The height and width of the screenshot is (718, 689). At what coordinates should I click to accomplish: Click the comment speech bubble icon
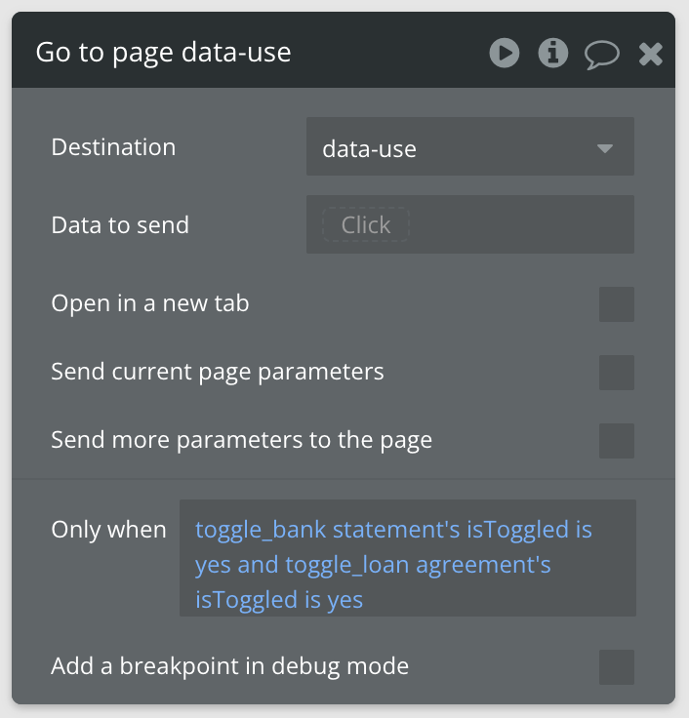tap(601, 53)
